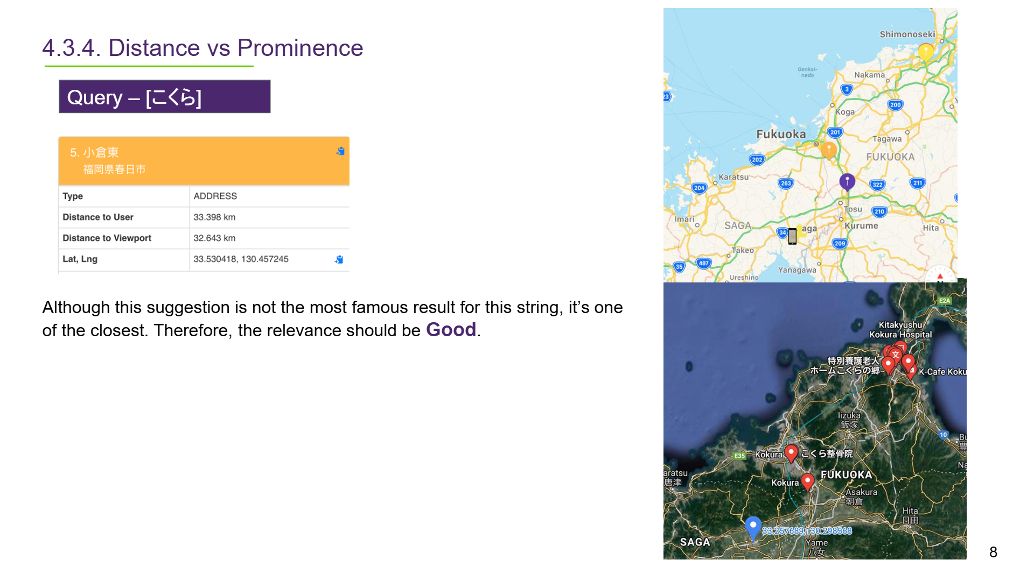1034x581 pixels.
Task: Select the lower red Kokura pin
Action: [807, 481]
